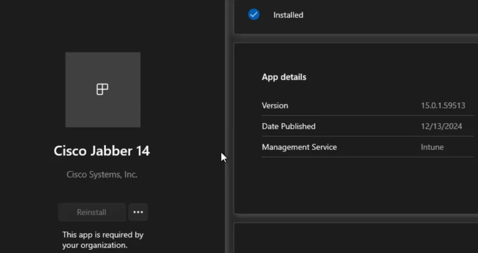Select the Intune management service value
This screenshot has height=253, width=478.
point(432,147)
